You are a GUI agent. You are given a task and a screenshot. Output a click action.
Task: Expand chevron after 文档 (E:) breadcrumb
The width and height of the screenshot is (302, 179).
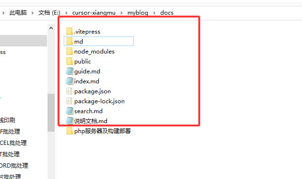pyautogui.click(x=66, y=13)
